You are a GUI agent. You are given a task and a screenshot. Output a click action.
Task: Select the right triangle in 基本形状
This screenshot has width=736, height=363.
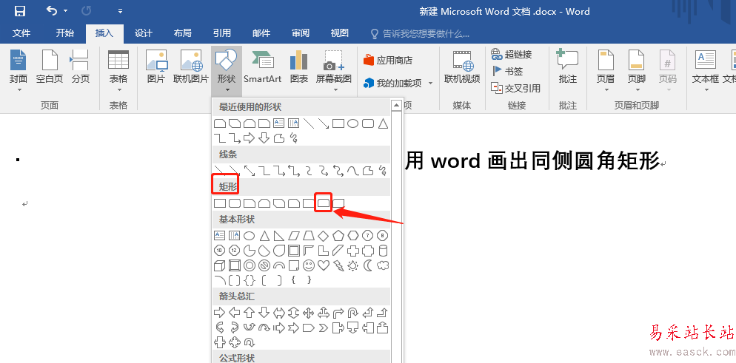click(x=279, y=236)
